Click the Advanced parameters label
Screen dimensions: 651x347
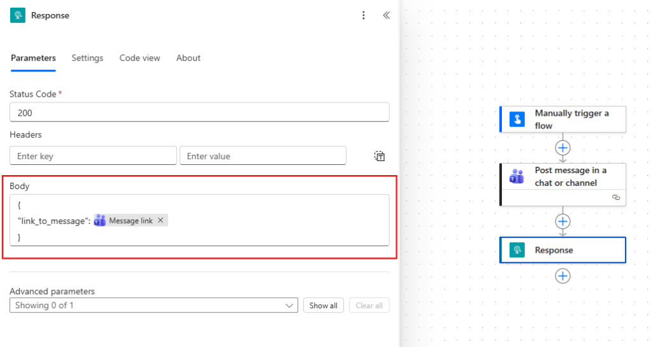point(52,291)
